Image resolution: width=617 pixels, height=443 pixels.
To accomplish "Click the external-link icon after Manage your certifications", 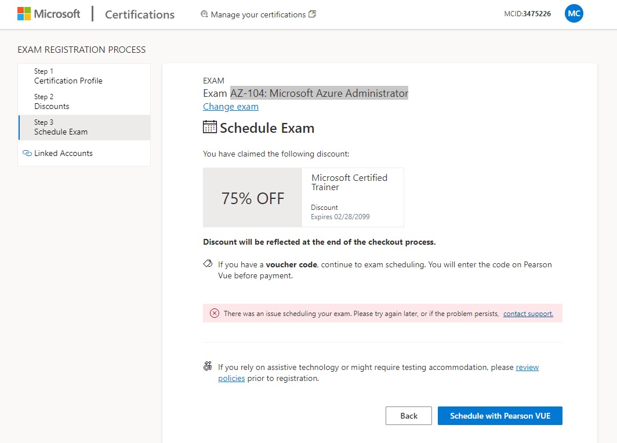I will 312,14.
